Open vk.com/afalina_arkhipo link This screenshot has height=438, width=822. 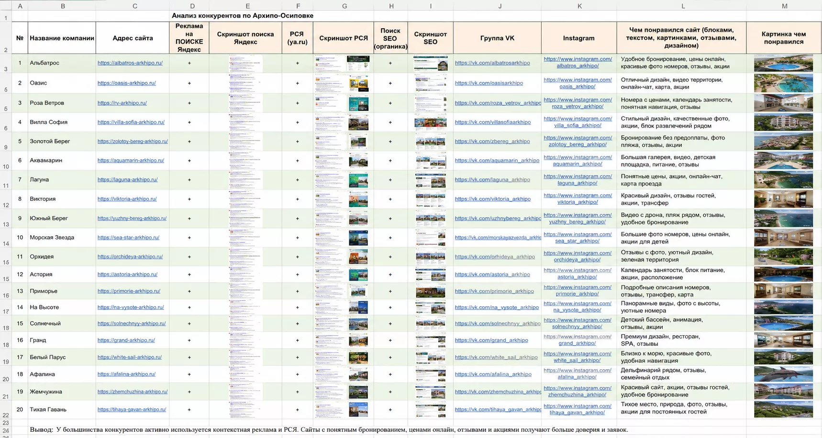[x=493, y=374]
